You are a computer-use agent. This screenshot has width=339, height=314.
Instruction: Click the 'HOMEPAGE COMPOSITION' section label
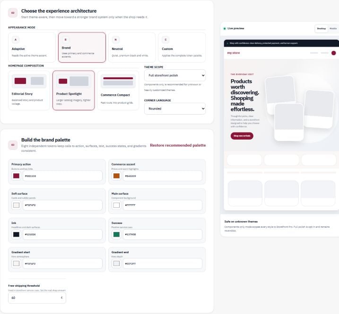(x=26, y=66)
